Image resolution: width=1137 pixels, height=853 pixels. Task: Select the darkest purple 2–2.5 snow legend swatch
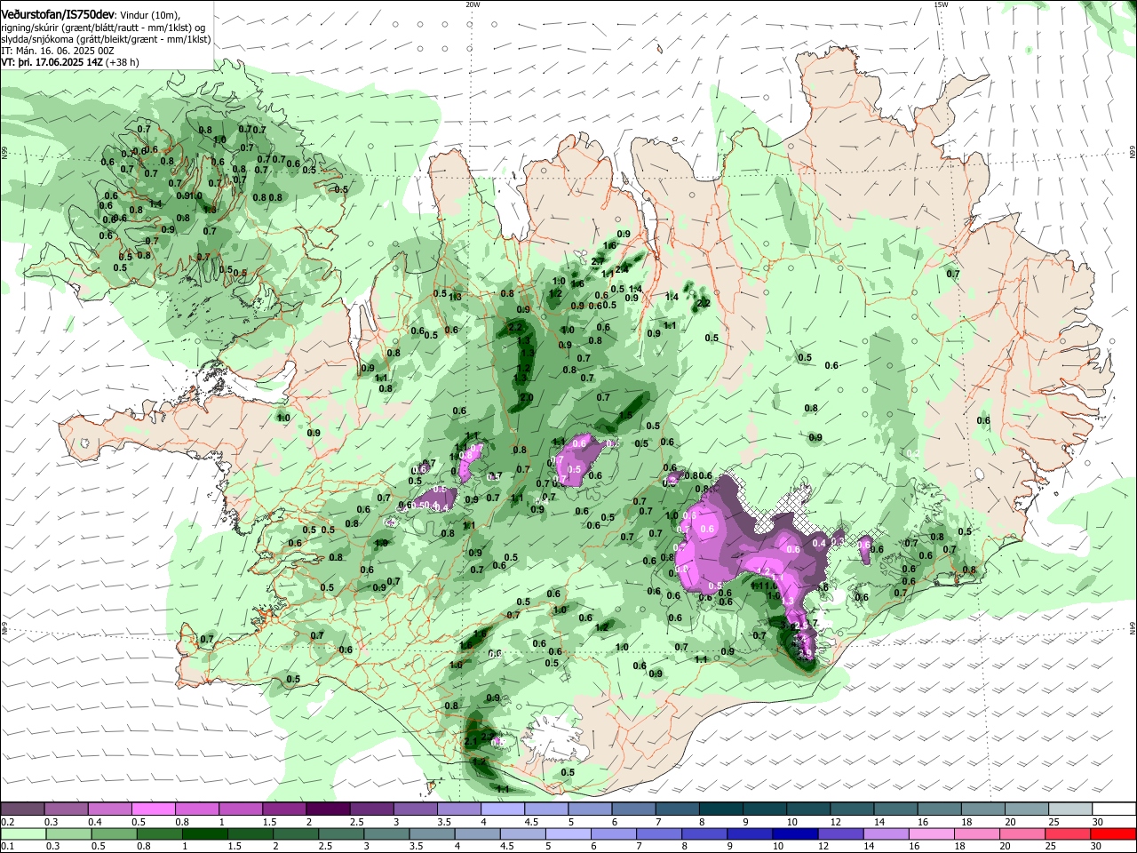(x=328, y=809)
